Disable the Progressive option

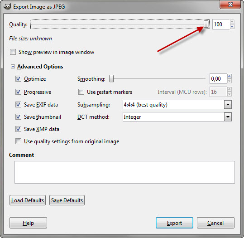[18, 92]
